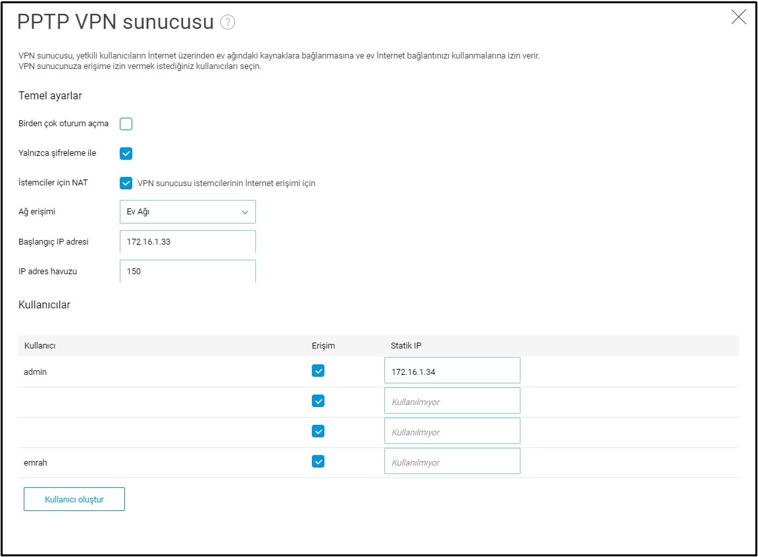This screenshot has height=557, width=758.
Task: Focus the IP adres havuzu input field
Action: (188, 271)
